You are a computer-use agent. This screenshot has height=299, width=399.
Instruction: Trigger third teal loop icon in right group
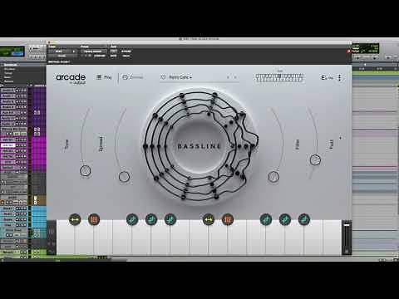[304, 220]
